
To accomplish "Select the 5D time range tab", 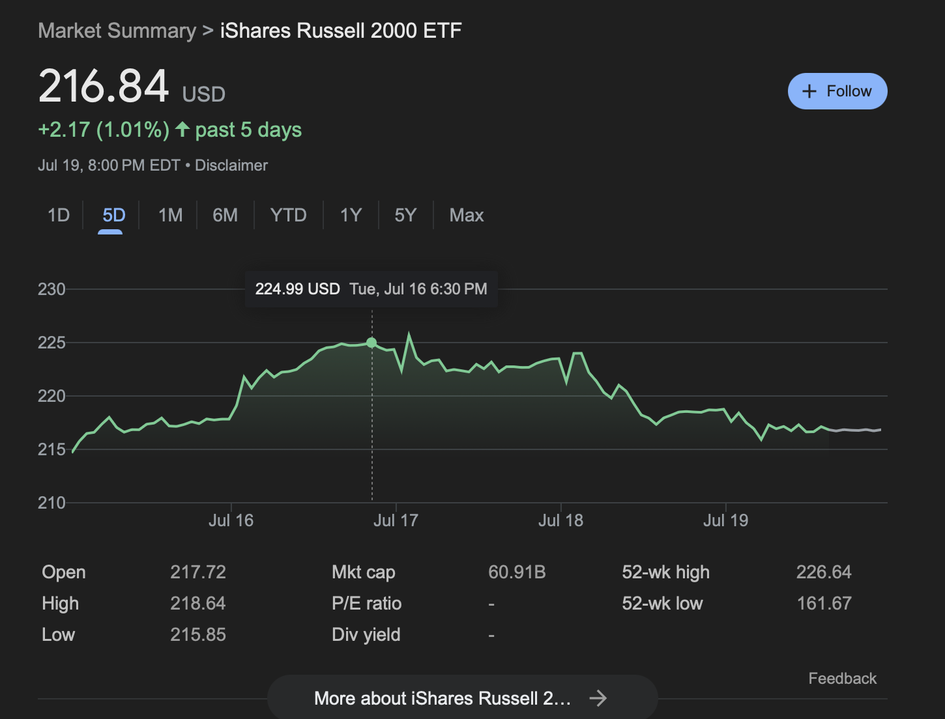I will (x=113, y=215).
